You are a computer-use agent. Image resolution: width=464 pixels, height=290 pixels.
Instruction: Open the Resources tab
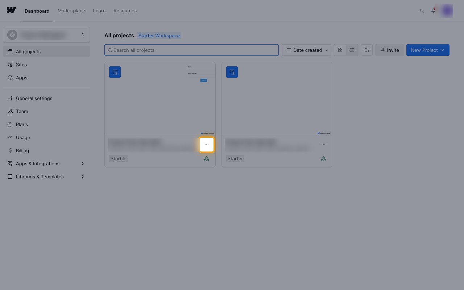pos(125,11)
